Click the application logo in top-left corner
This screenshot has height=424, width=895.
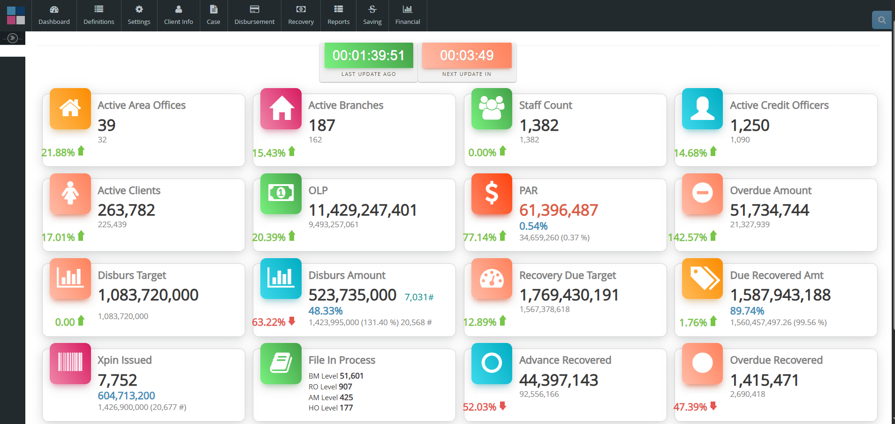(16, 15)
